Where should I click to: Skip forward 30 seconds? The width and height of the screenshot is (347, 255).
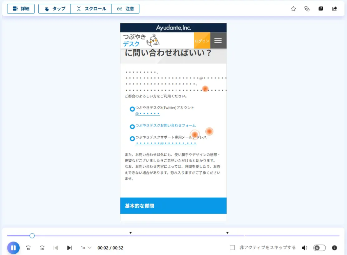[x=42, y=248]
